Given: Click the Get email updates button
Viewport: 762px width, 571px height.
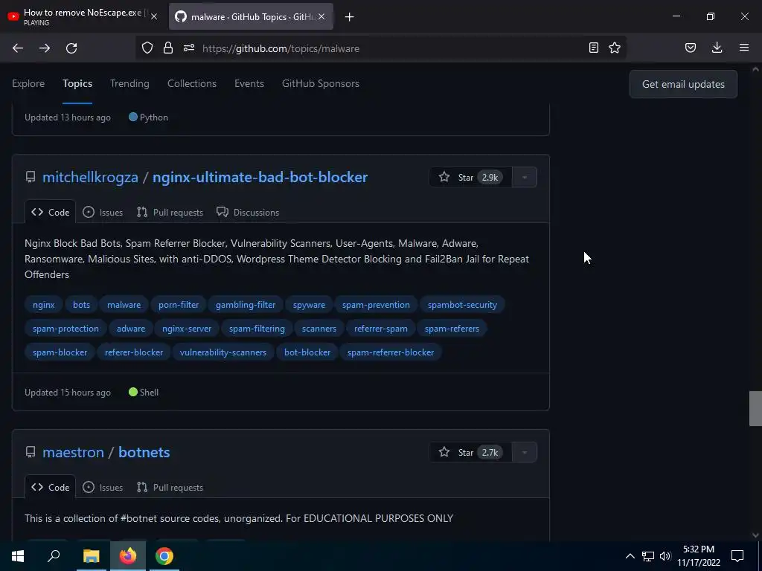Looking at the screenshot, I should (x=683, y=84).
